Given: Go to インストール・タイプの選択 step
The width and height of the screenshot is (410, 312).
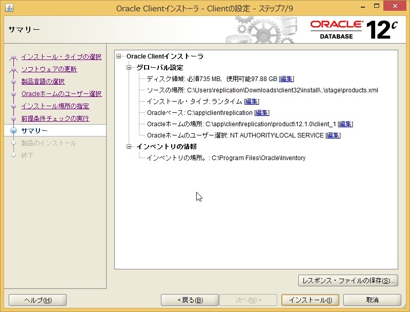Looking at the screenshot, I should (61, 57).
